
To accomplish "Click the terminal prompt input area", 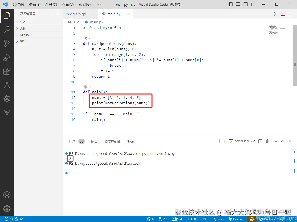I will click(143, 164).
